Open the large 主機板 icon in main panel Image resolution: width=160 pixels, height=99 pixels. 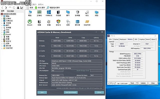pos(39,13)
